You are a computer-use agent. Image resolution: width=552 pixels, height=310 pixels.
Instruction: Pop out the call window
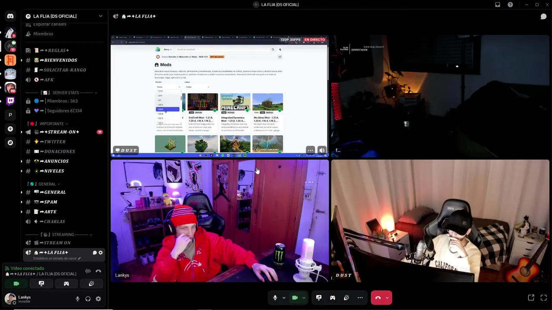[x=531, y=298]
